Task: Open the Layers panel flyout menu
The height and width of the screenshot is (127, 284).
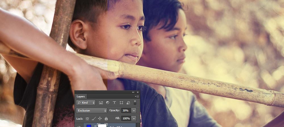Action: tap(137, 97)
